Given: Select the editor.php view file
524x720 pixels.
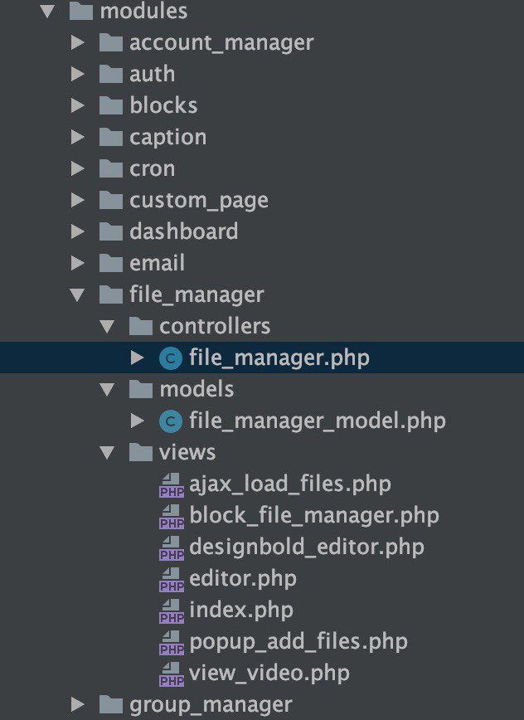Looking at the screenshot, I should 243,579.
